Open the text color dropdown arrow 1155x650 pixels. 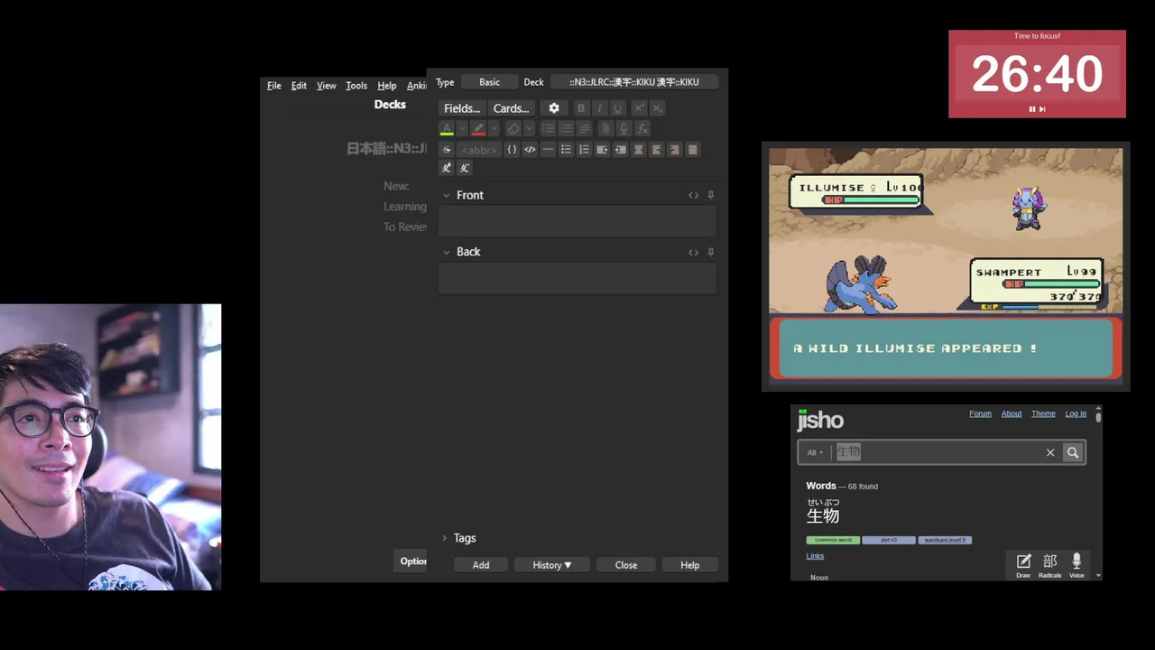tap(462, 129)
